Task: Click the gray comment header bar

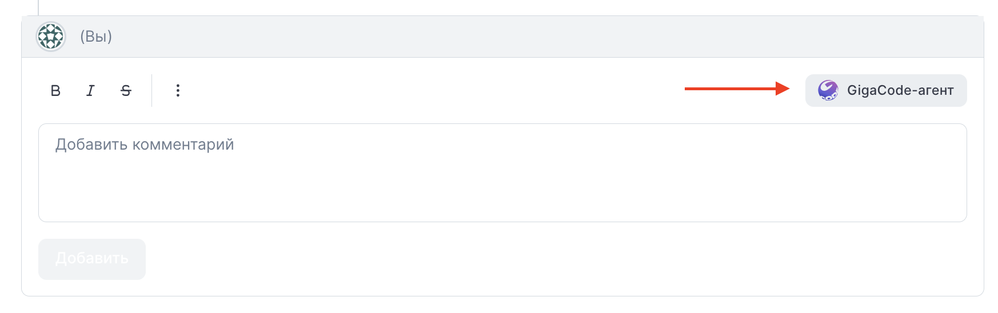Action: 502,37
